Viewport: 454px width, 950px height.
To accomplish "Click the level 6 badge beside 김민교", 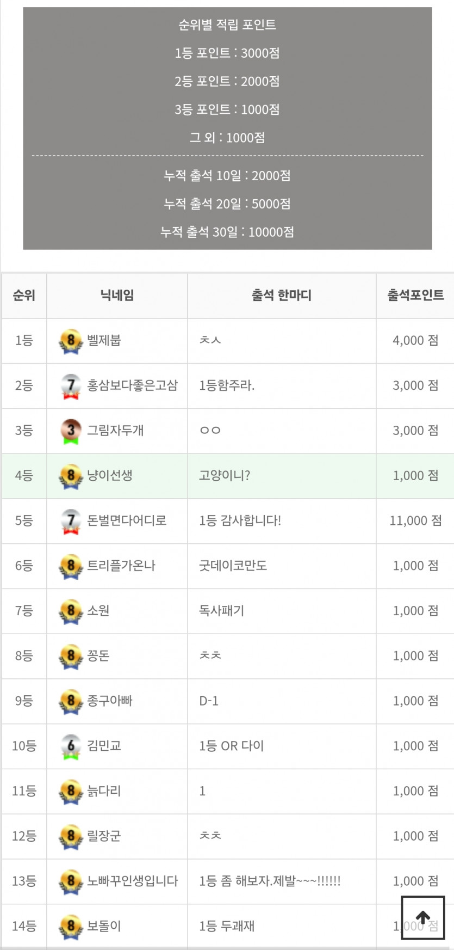I will click(71, 746).
